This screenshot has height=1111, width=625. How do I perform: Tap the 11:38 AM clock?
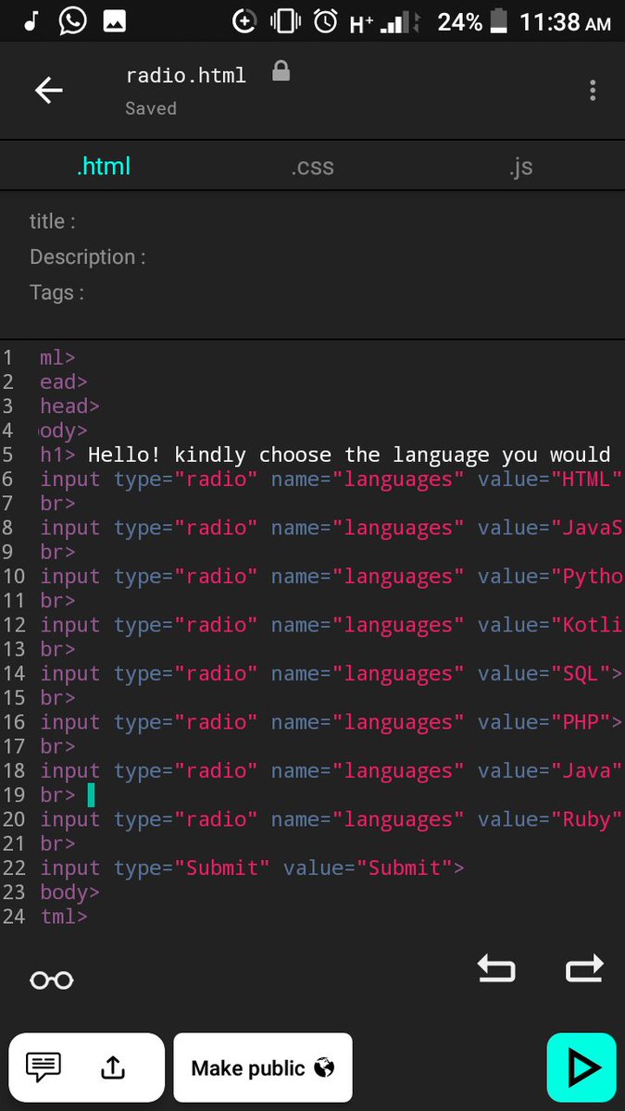565,21
